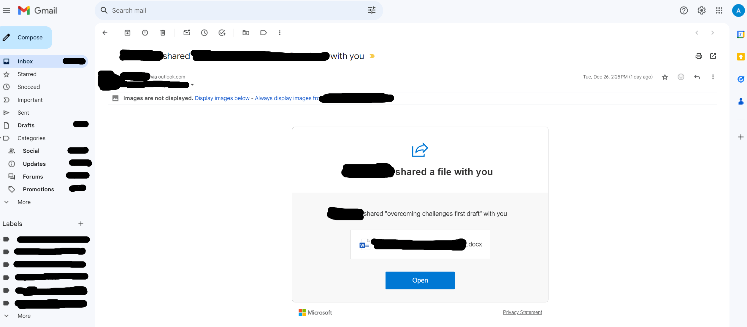Open the main menu hamburger icon
747x327 pixels.
(x=6, y=11)
